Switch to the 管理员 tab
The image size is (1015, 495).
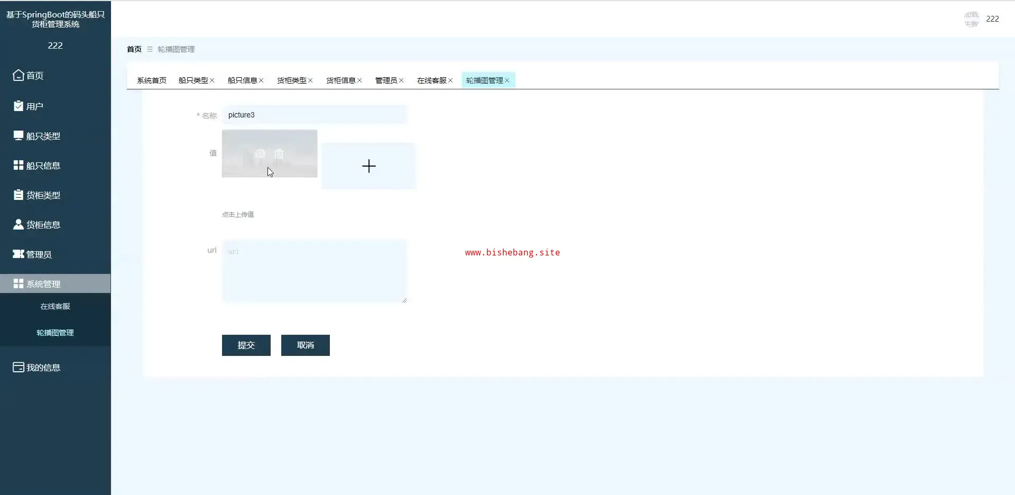point(386,80)
